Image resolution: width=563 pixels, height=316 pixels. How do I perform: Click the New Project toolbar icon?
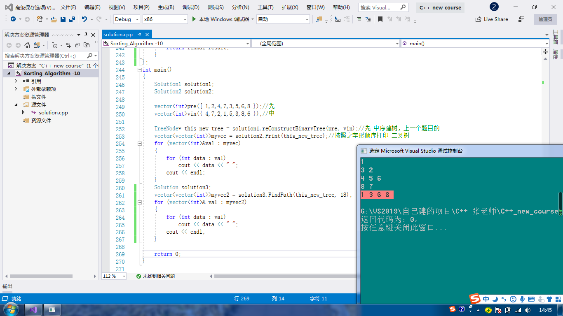pos(40,19)
